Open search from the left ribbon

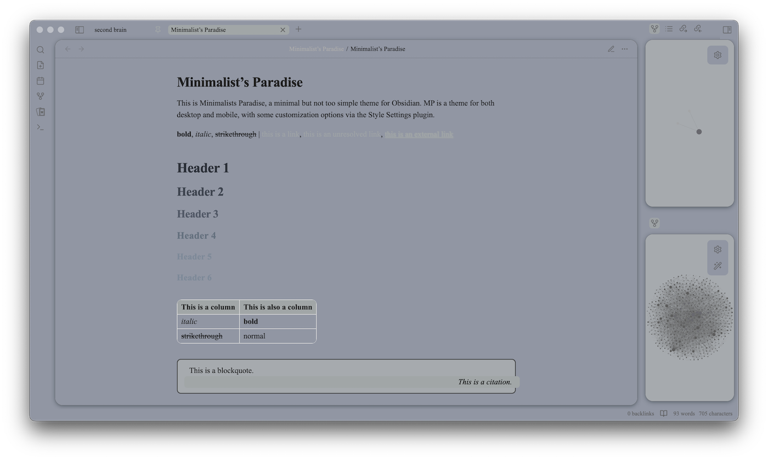pos(40,50)
